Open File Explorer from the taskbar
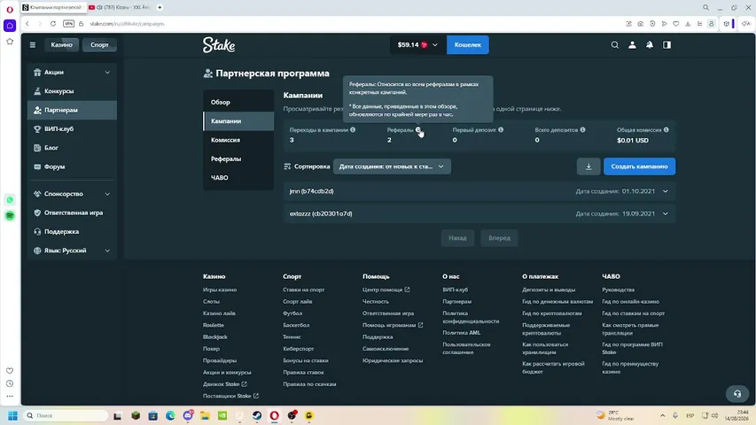The height and width of the screenshot is (425, 756). click(x=205, y=415)
